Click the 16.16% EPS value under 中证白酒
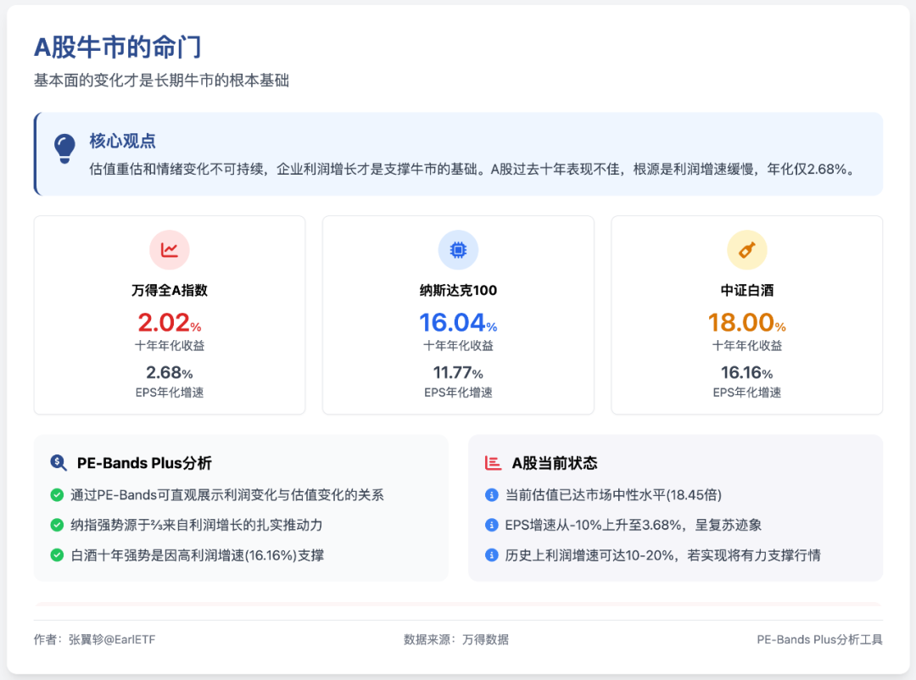916x680 pixels. 746,373
